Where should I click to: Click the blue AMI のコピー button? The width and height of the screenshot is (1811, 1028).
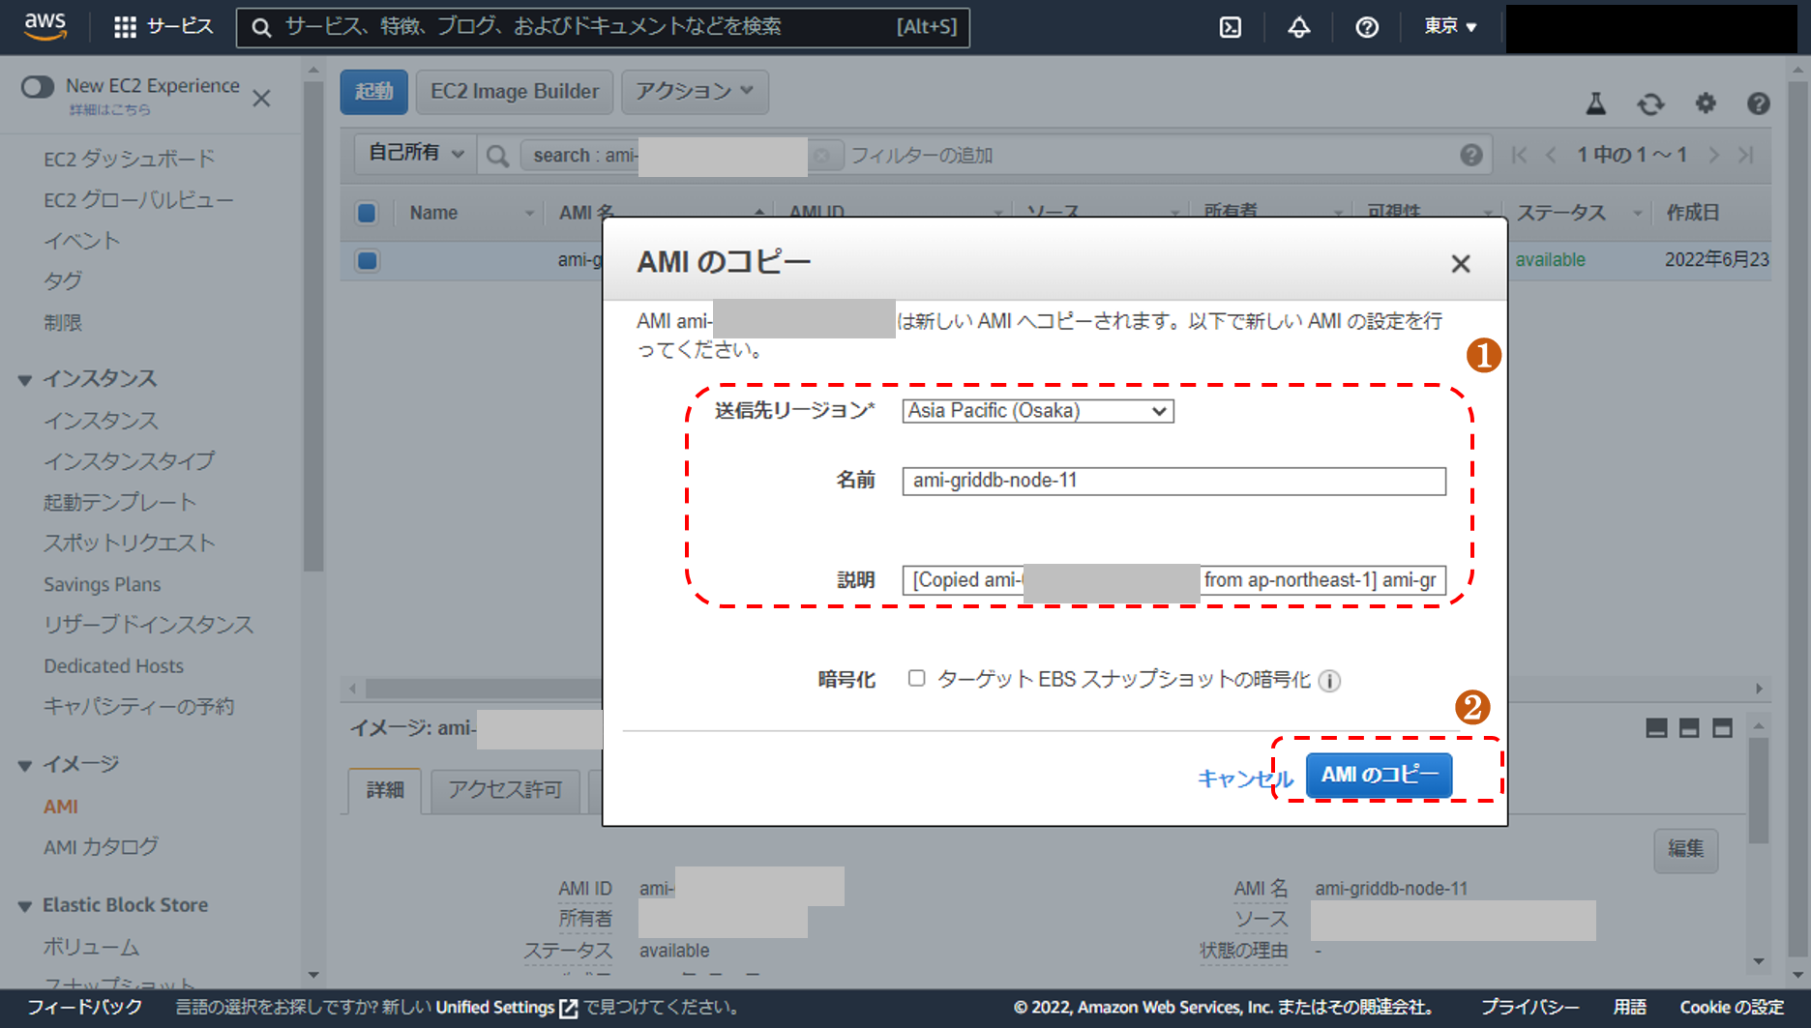tap(1379, 776)
